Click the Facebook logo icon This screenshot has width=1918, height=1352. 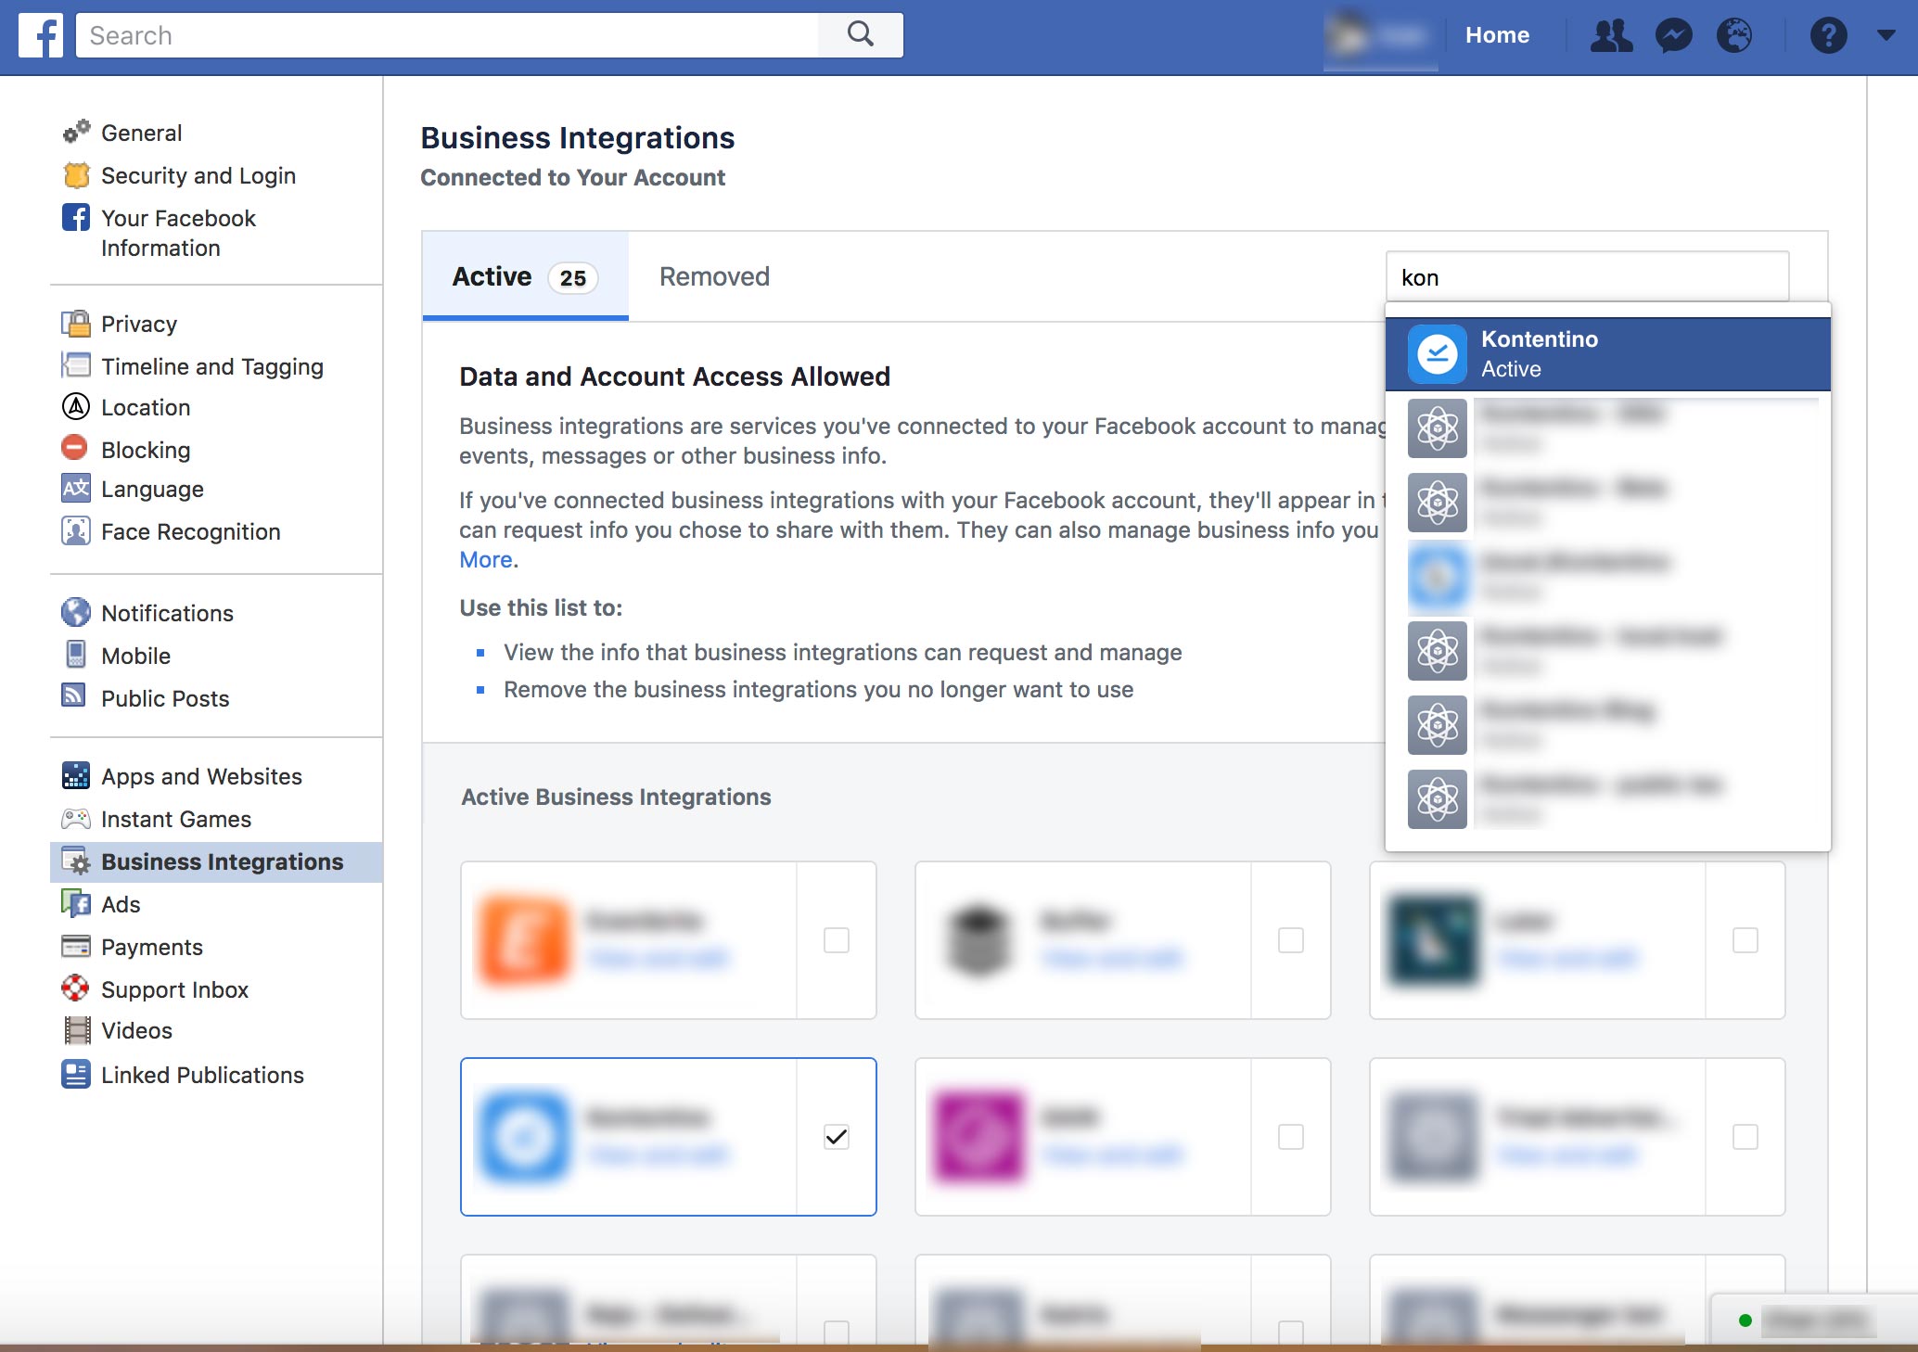point(41,35)
